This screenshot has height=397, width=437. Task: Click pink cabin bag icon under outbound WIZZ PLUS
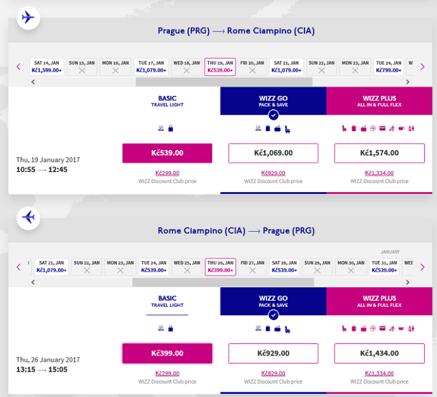pyautogui.click(x=354, y=129)
